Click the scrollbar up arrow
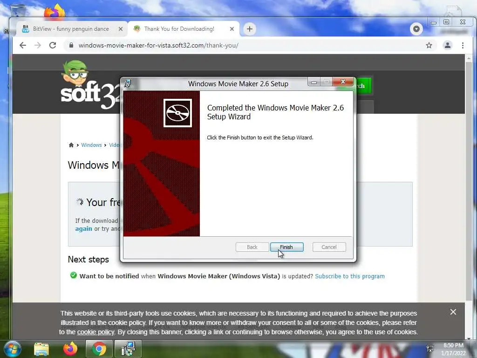This screenshot has height=358, width=477. point(469,58)
